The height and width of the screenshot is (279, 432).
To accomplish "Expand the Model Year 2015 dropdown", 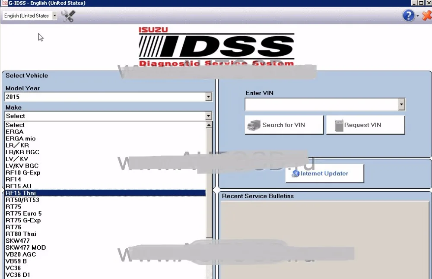I will [208, 97].
